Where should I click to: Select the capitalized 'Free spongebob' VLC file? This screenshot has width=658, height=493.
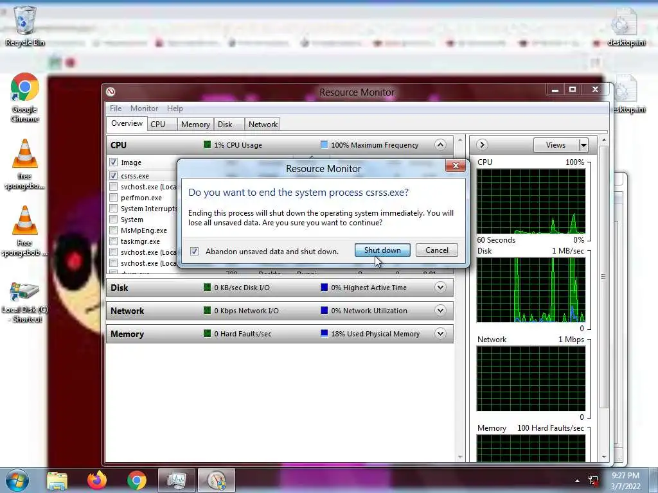[24, 231]
